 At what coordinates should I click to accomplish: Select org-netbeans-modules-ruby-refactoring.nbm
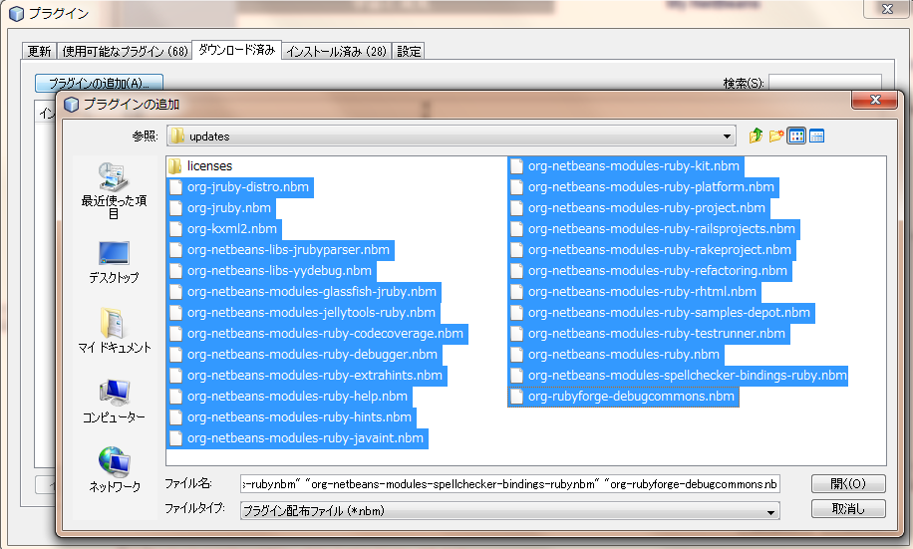(651, 271)
